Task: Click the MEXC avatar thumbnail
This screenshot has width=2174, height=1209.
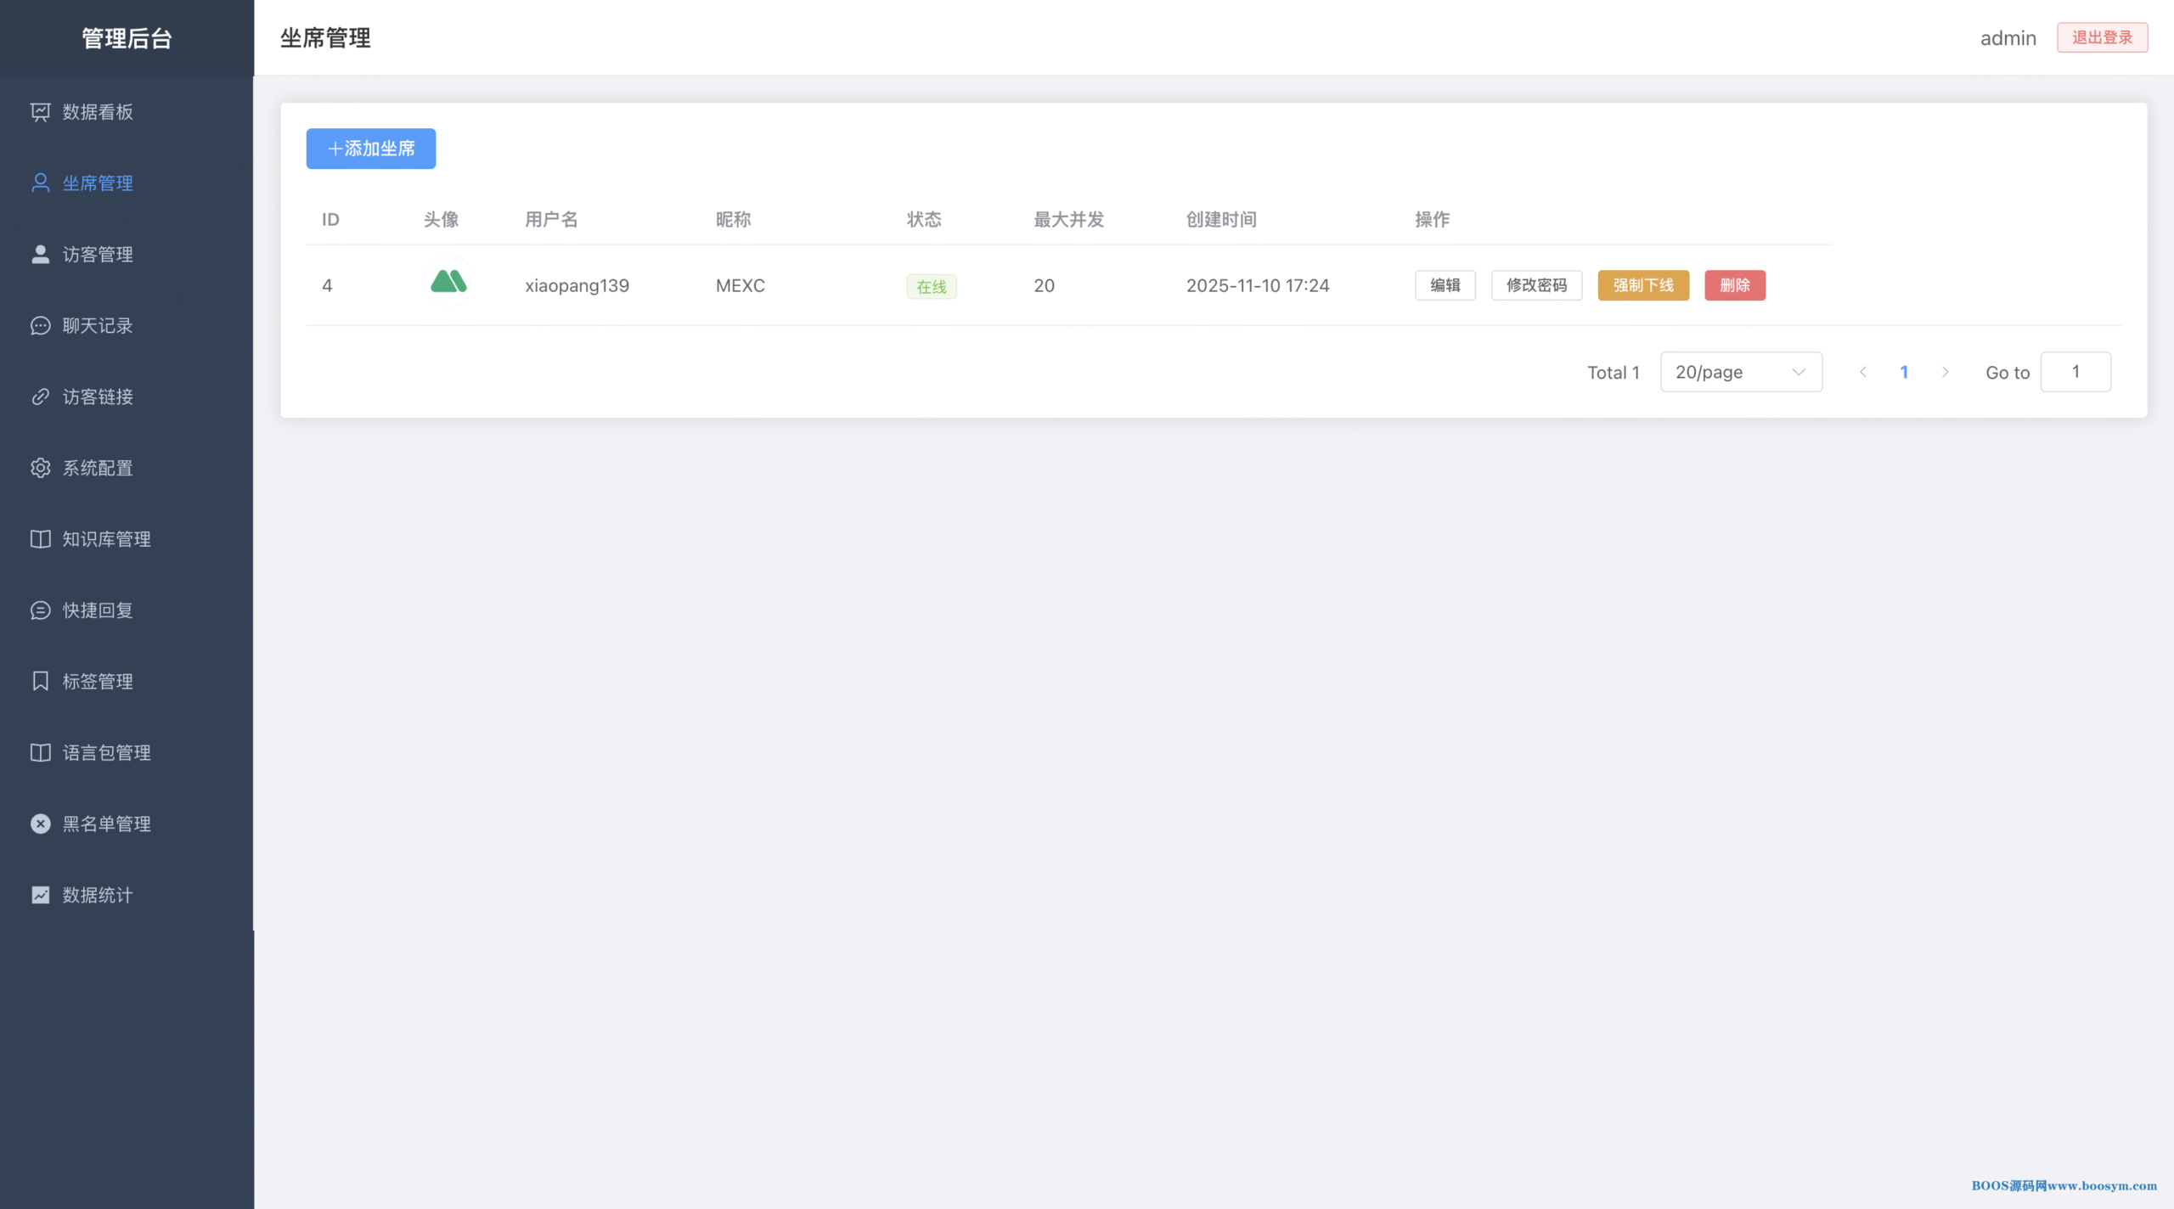Action: tap(448, 282)
